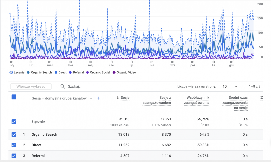This screenshot has width=271, height=162.
Task: Toggle Referral legend dot
Action: (x=70, y=72)
